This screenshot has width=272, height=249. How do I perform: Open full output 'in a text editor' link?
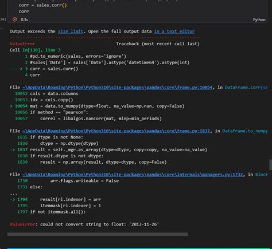click(x=174, y=31)
